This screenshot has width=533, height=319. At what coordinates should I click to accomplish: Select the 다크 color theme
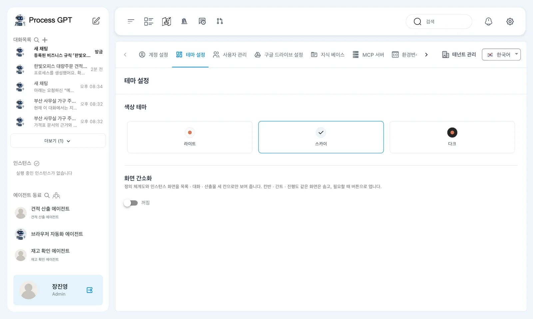pos(452,137)
